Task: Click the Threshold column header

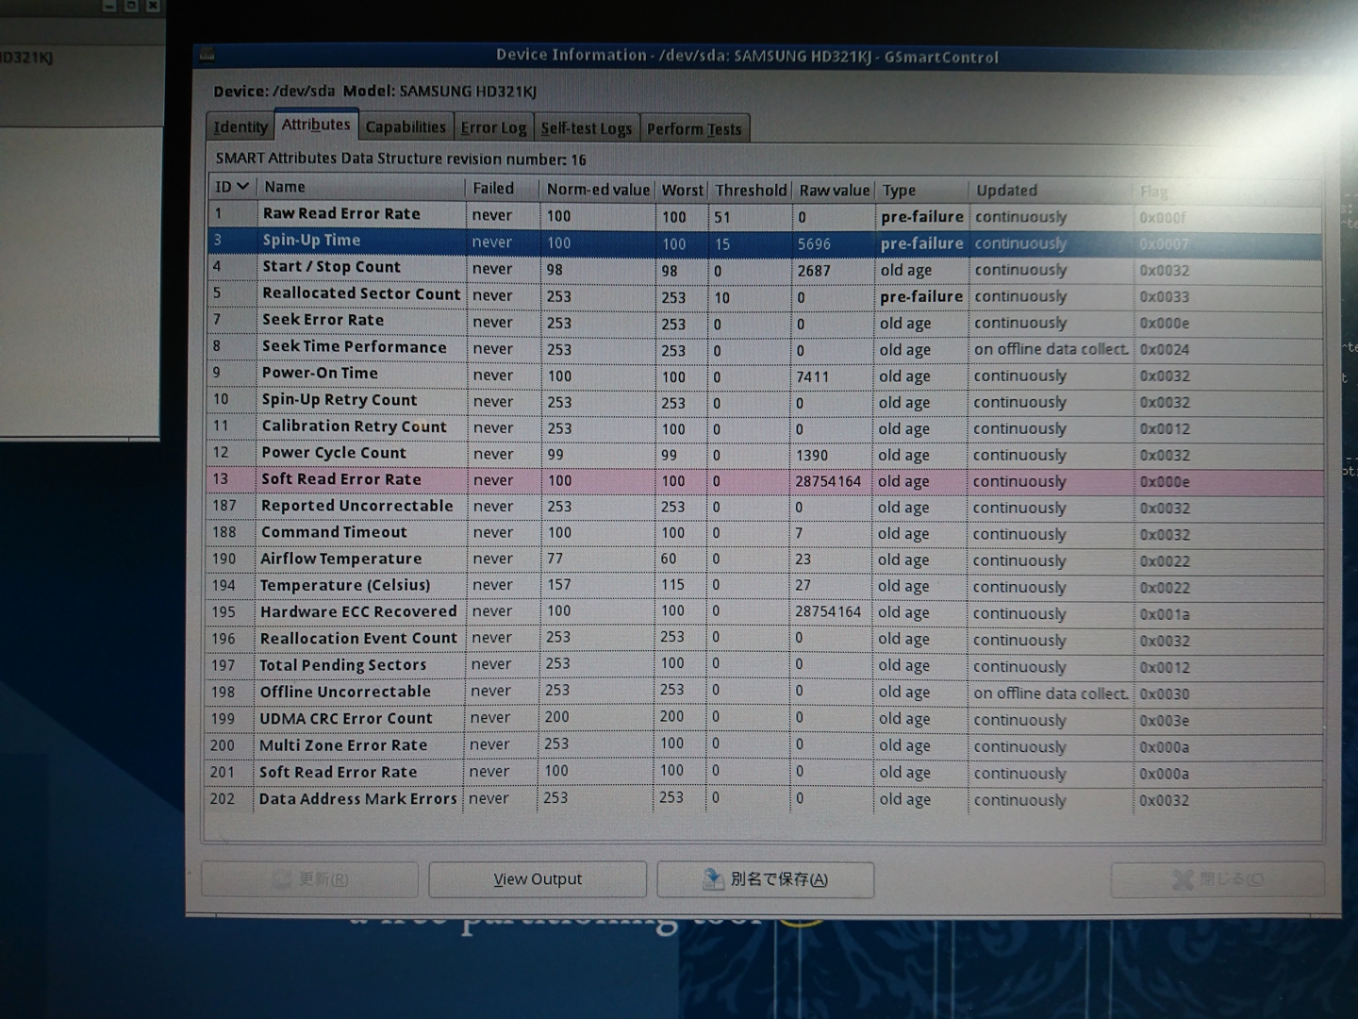Action: click(x=750, y=190)
